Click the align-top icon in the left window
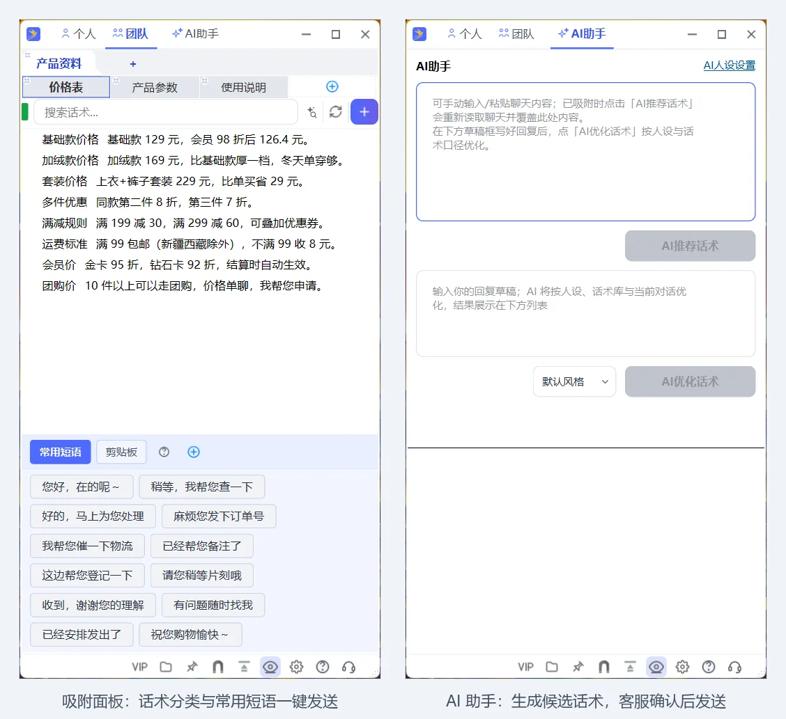 pos(244,667)
